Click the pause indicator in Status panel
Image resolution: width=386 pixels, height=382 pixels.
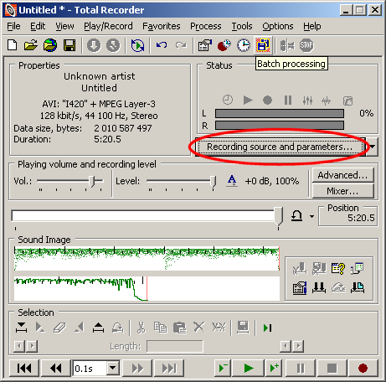tap(288, 100)
